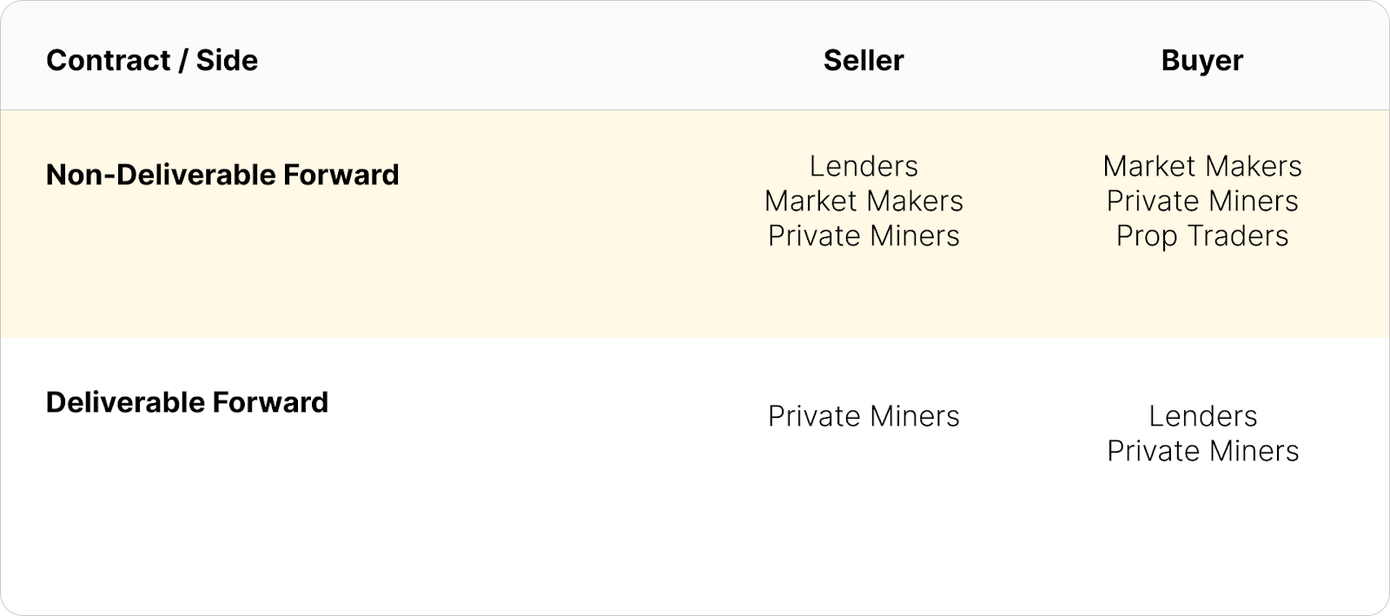Click the Deliverable Forward row label
The width and height of the screenshot is (1390, 616).
pyautogui.click(x=187, y=402)
